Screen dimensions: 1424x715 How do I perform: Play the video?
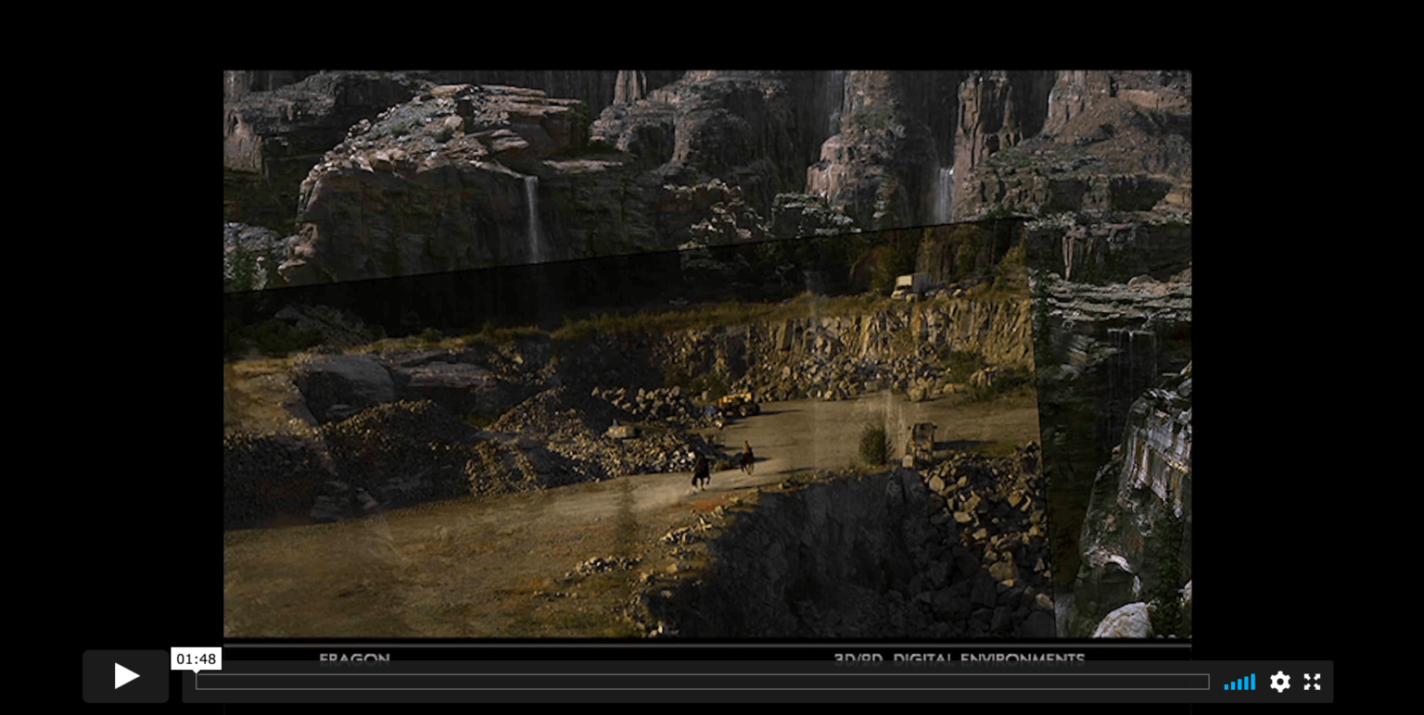tap(126, 676)
